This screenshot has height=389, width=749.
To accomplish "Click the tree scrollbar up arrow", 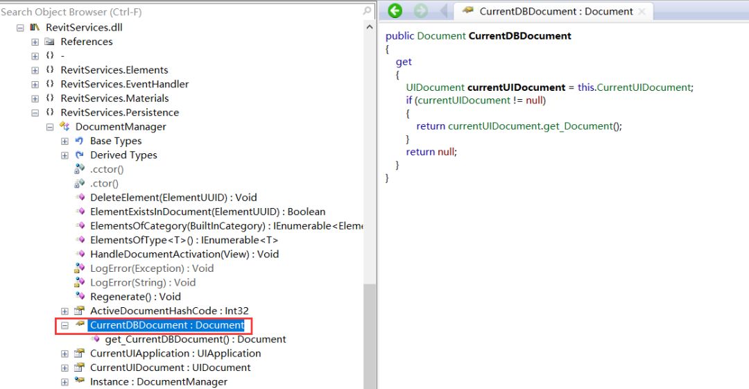I will tap(369, 27).
